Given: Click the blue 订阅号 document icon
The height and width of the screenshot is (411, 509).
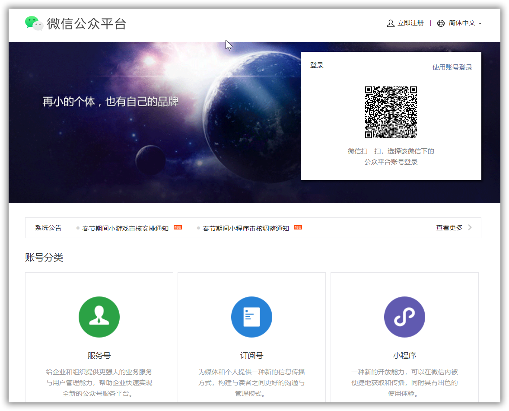Looking at the screenshot, I should pyautogui.click(x=251, y=317).
